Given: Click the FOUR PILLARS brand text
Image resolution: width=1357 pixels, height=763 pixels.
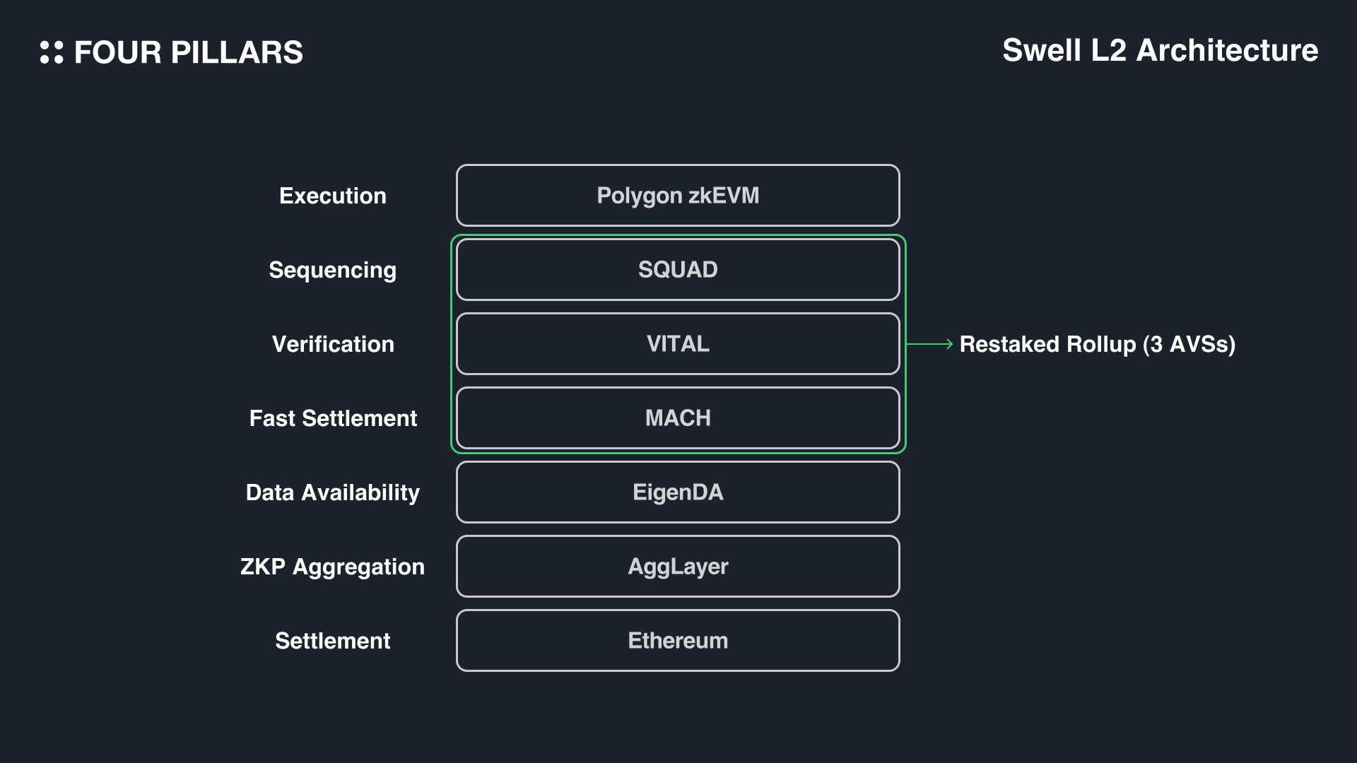Looking at the screenshot, I should (x=188, y=52).
